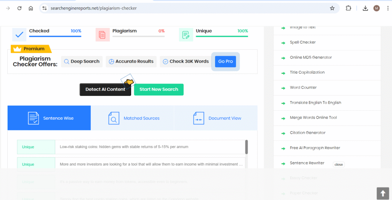
Task: Click Start New Search button
Action: (158, 89)
